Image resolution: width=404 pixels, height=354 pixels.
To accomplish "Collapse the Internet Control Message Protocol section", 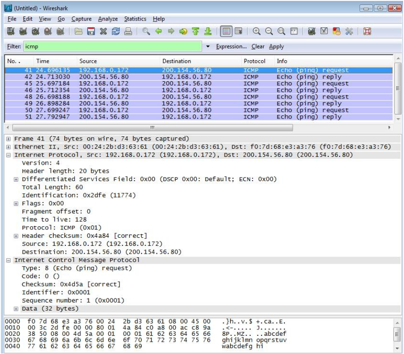I will click(10, 260).
